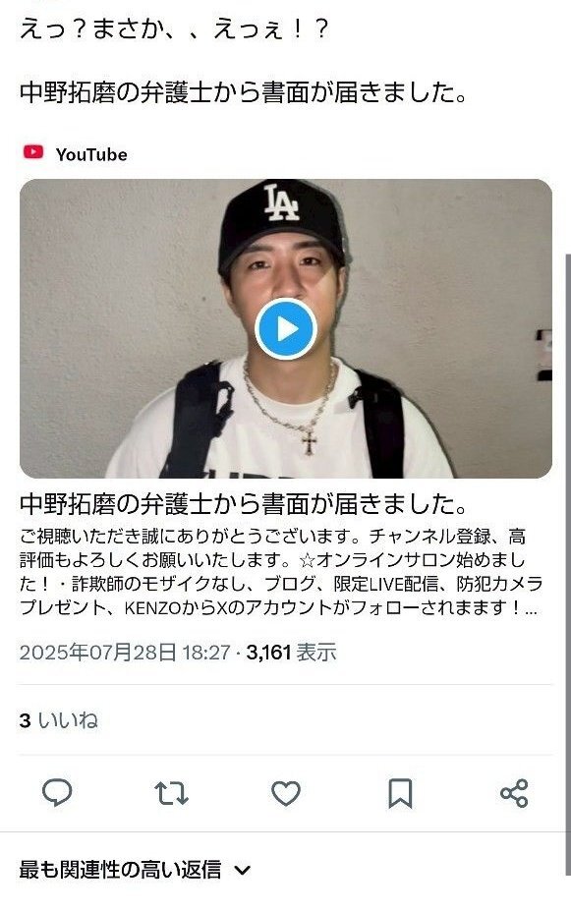Click the red YouTube logo icon
Image resolution: width=571 pixels, height=912 pixels.
pos(33,152)
